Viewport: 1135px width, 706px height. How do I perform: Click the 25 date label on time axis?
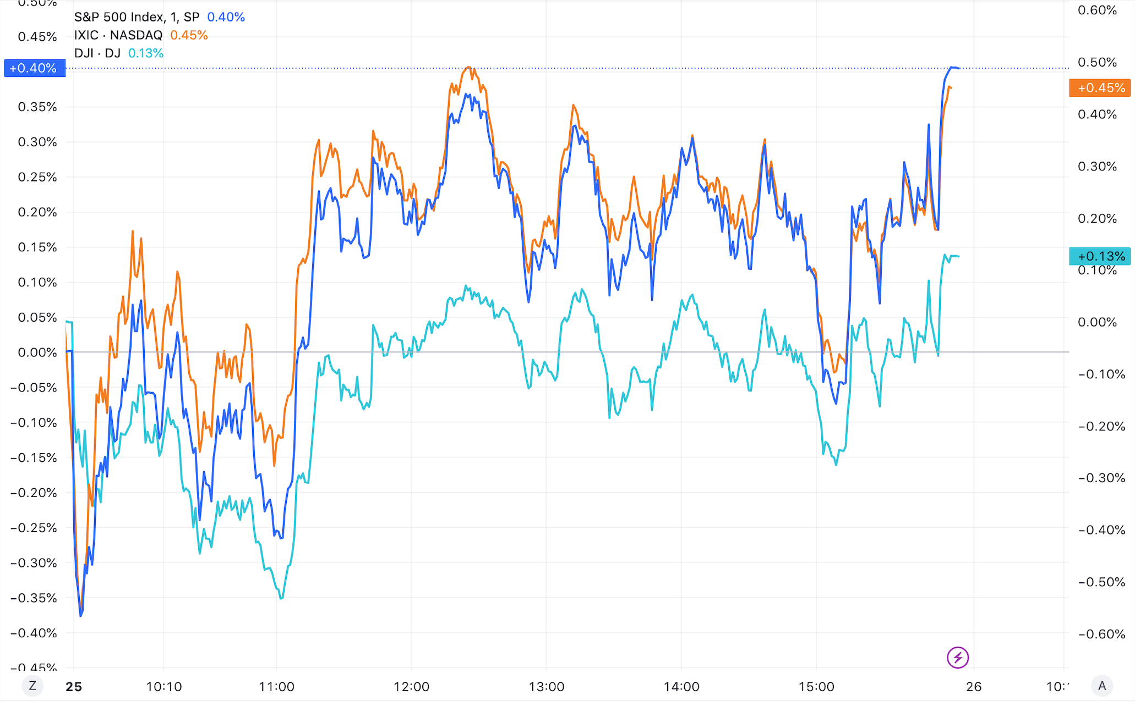point(73,686)
